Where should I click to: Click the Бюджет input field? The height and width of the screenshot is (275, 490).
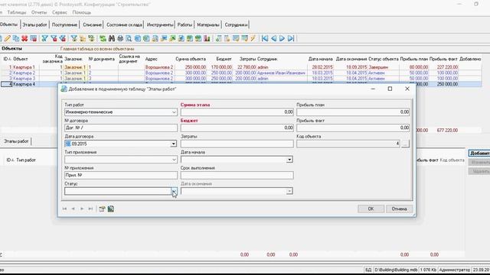pos(237,128)
